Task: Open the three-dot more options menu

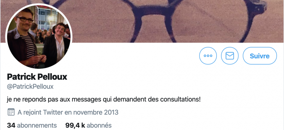Action: [x=208, y=56]
